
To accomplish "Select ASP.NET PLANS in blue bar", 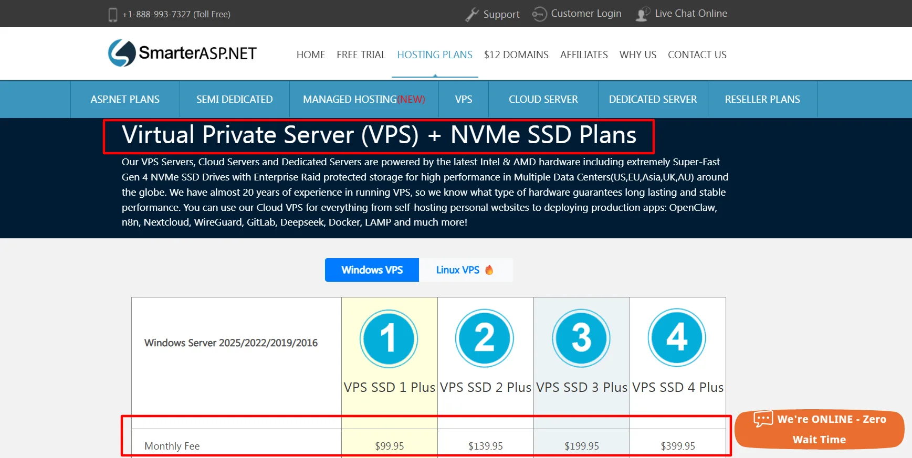I will click(125, 99).
